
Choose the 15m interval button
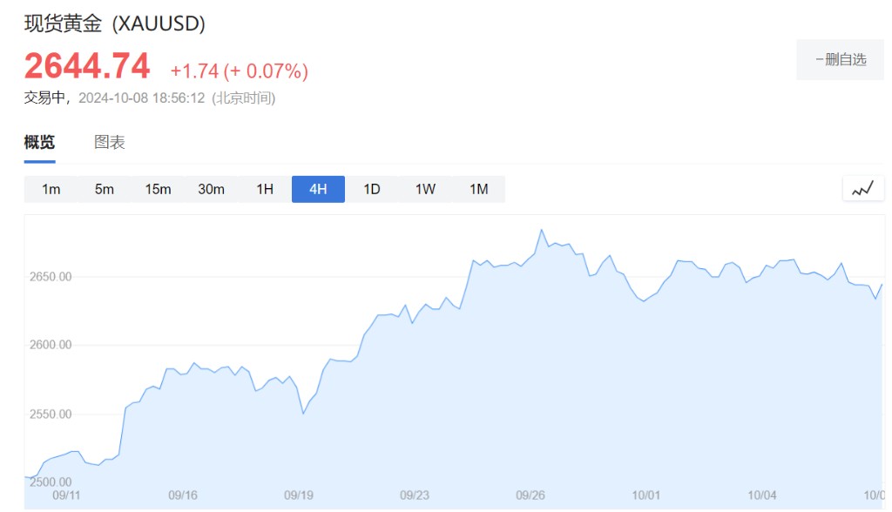tap(158, 189)
